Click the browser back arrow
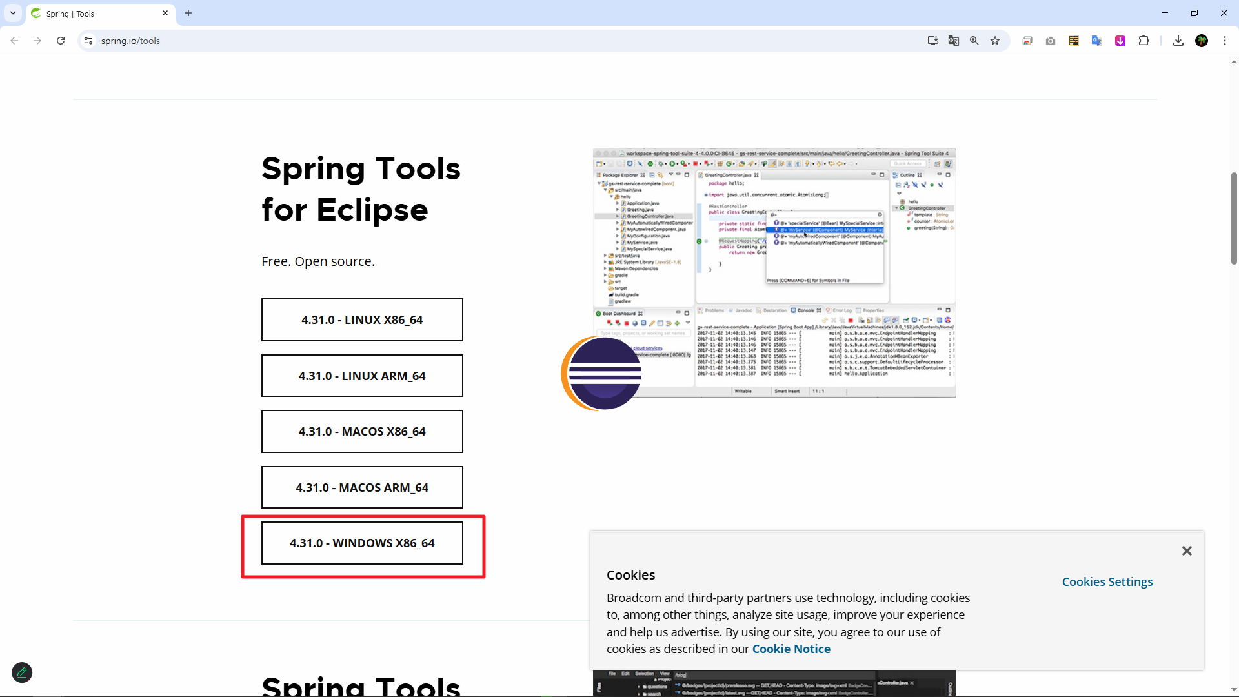The width and height of the screenshot is (1239, 697). [x=14, y=41]
